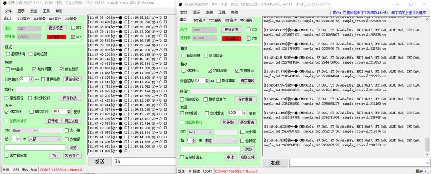This screenshot has height=174, width=431.
Task: Click send-box dropdown arrow in COM6 window
Action: coord(427,163)
